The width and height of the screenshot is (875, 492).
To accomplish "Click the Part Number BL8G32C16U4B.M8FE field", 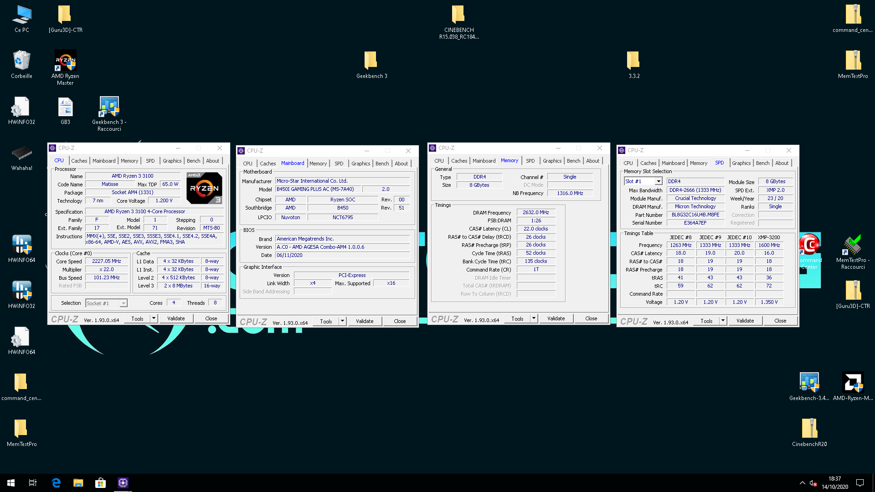I will click(x=695, y=215).
